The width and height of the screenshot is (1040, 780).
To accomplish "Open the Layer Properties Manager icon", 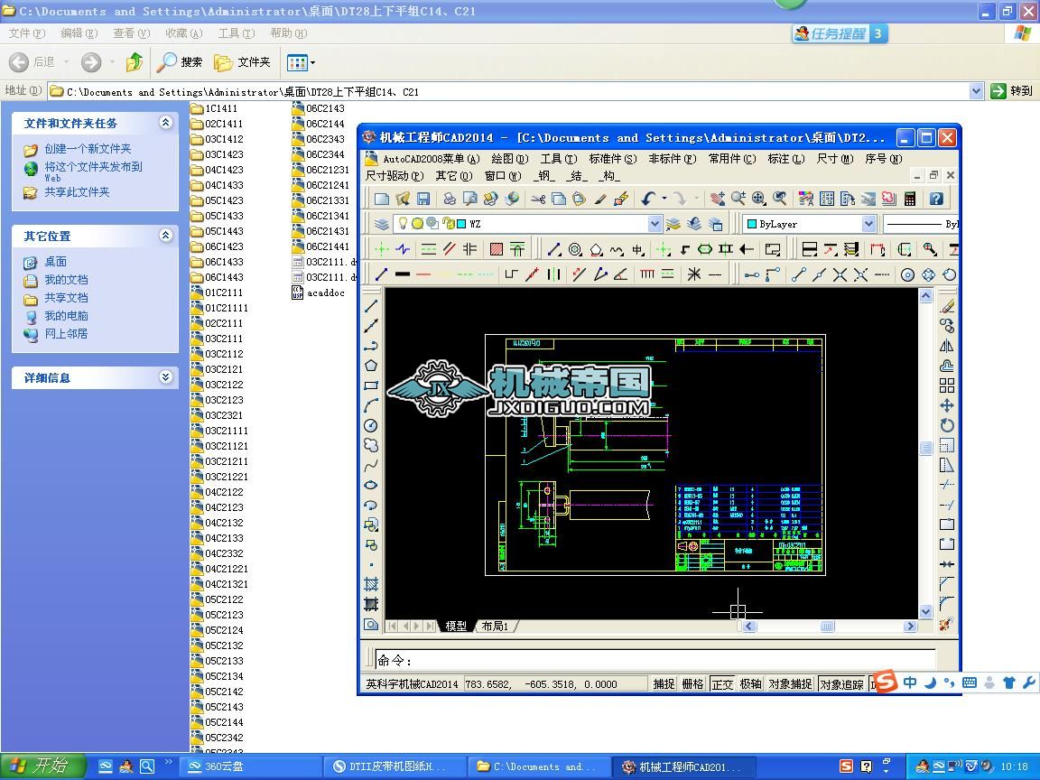I will (381, 224).
